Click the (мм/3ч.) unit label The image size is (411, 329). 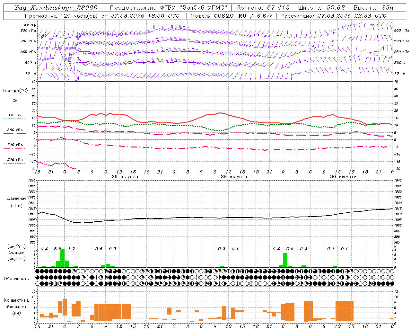17,247
